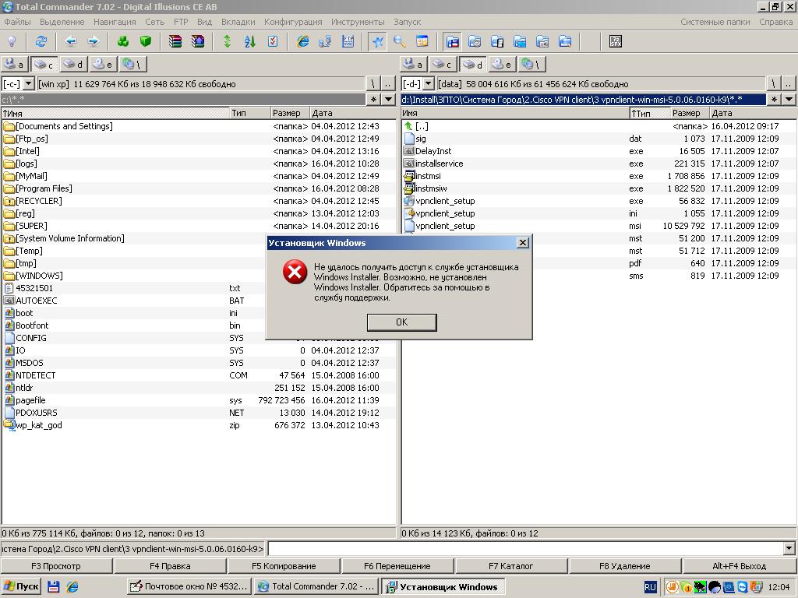Viewport: 798px width, 598px height.
Task: Open the Файлы menu
Action: pyautogui.click(x=17, y=22)
